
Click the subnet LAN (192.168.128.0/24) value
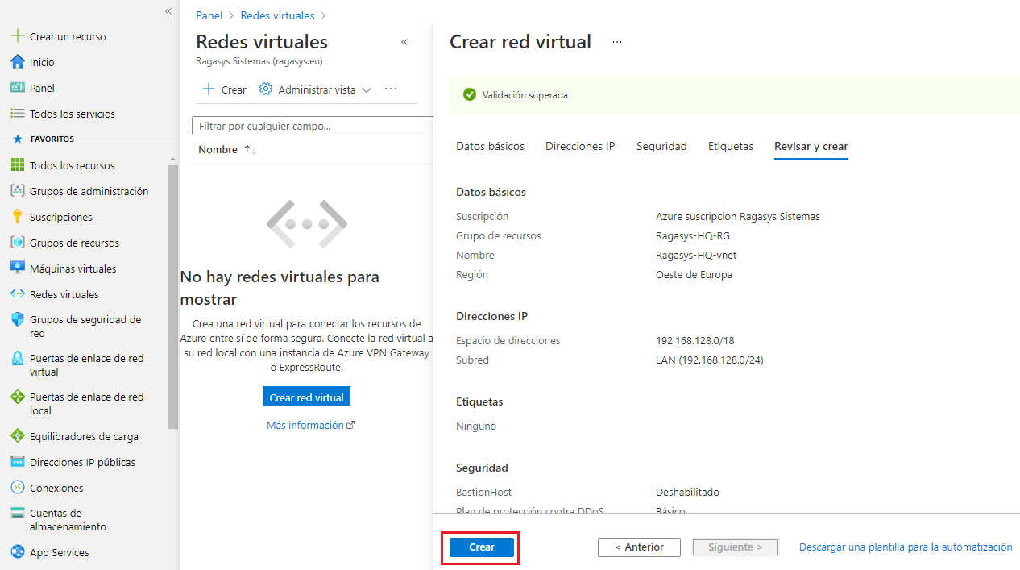710,360
